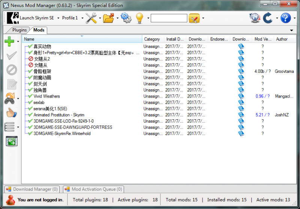Click the thumbs up endorse icon
Viewport: 300px width, 209px height.
[12, 113]
